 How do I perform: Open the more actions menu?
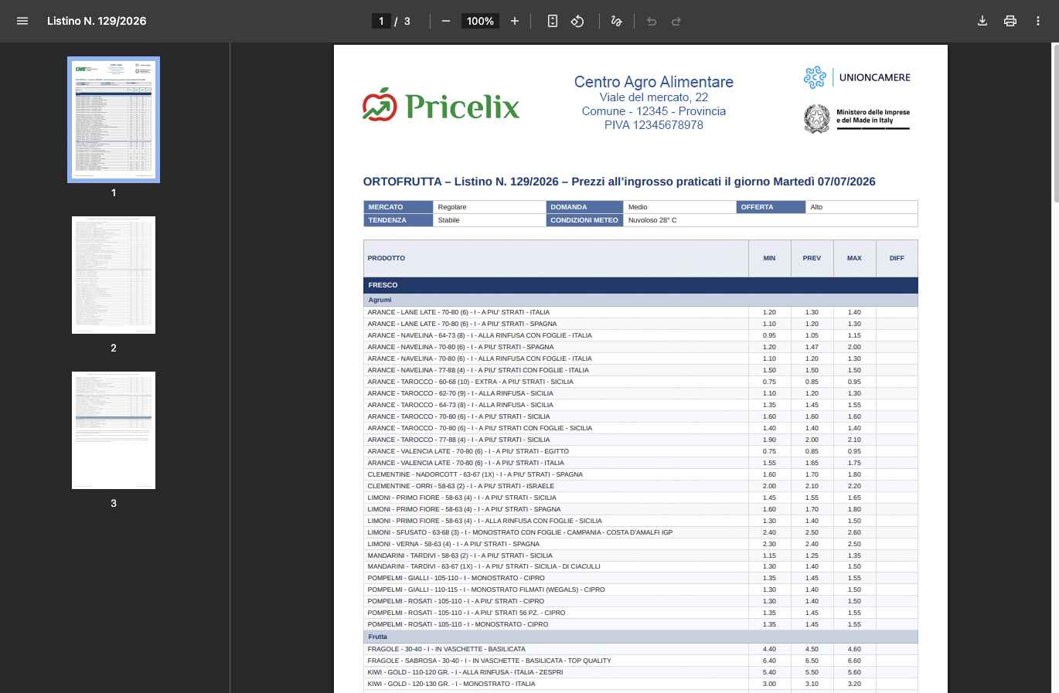(1038, 21)
